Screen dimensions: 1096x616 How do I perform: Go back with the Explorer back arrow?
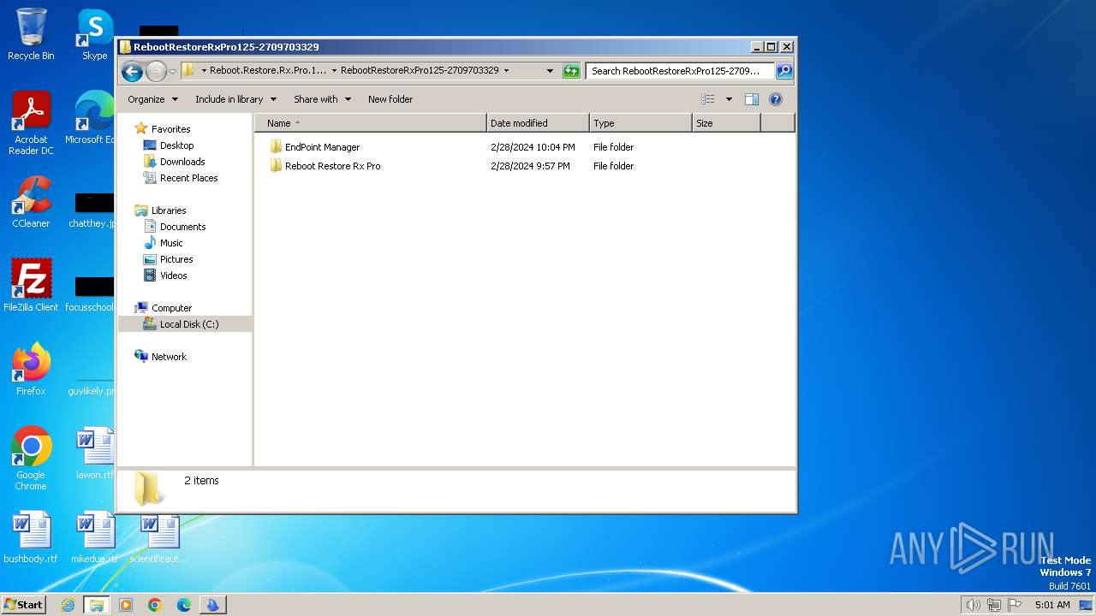coord(132,71)
